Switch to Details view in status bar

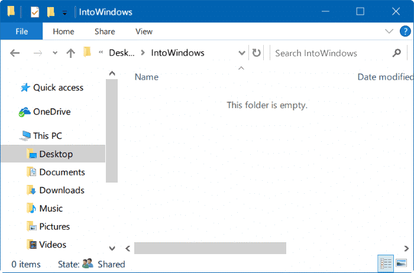tap(386, 264)
